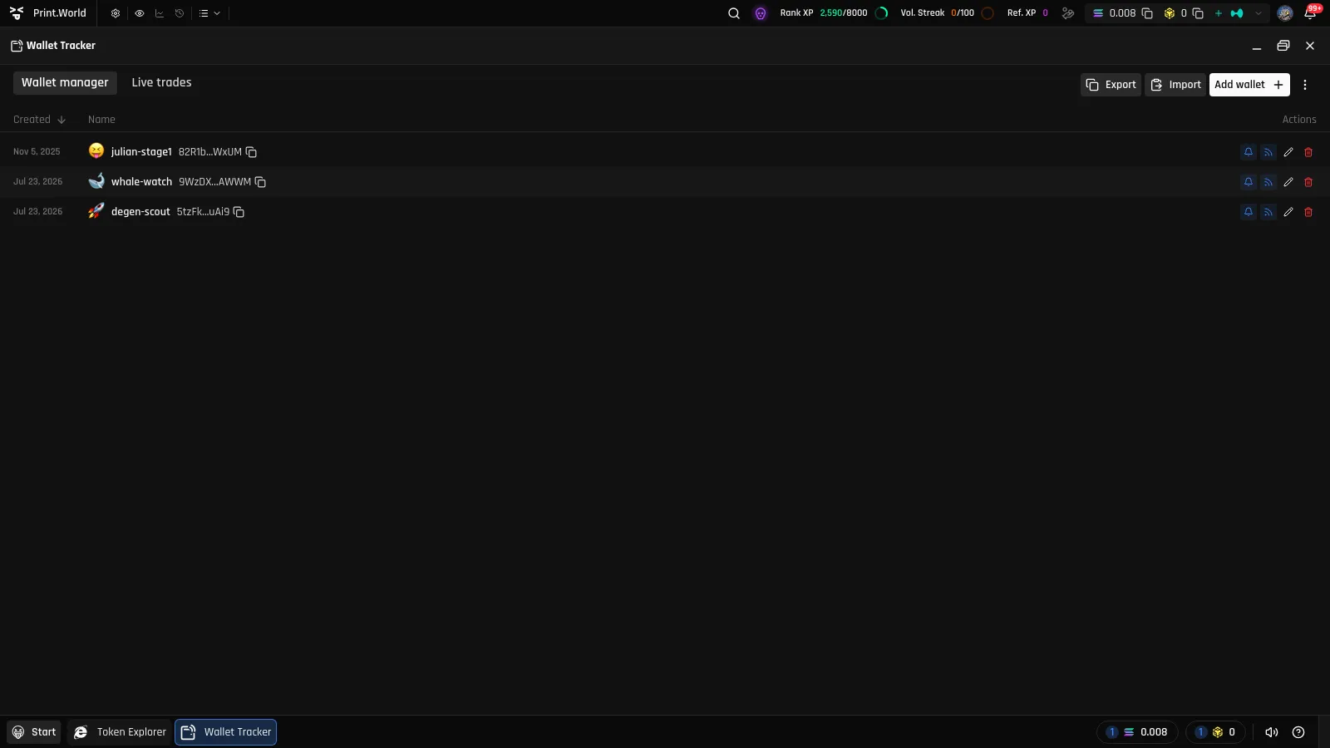Select Wallet Tracker in taskbar
Viewport: 1330px width, 748px height.
[225, 732]
